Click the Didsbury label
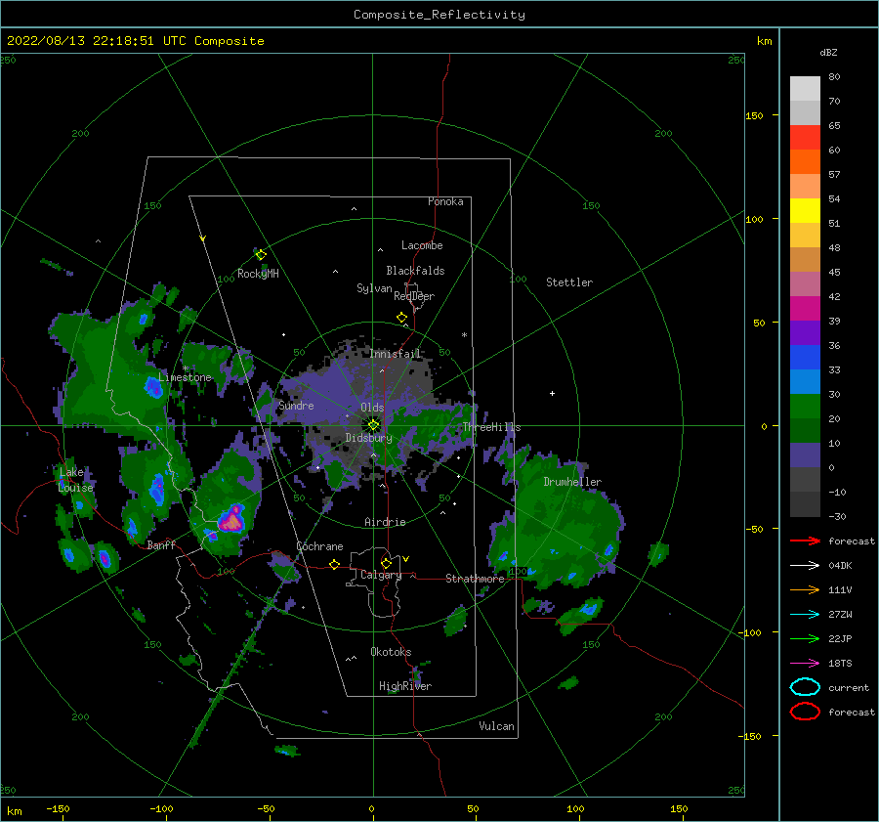The height and width of the screenshot is (822, 879). tap(369, 438)
